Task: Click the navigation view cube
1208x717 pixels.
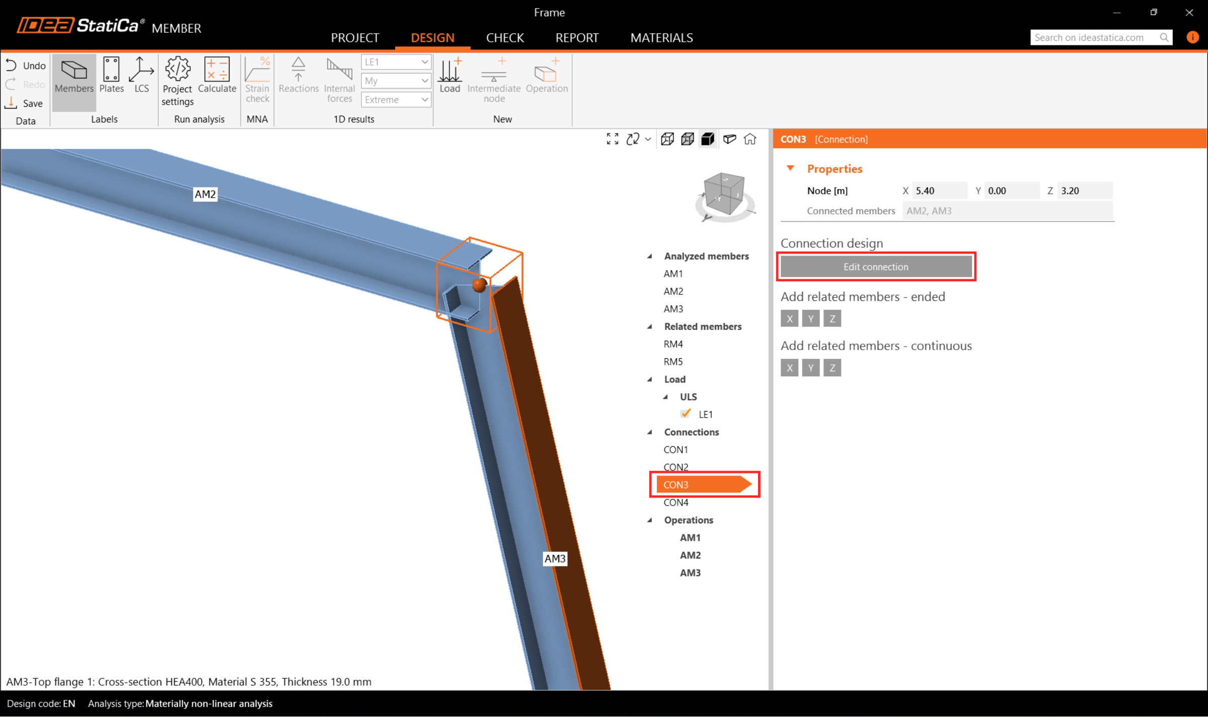Action: (724, 194)
